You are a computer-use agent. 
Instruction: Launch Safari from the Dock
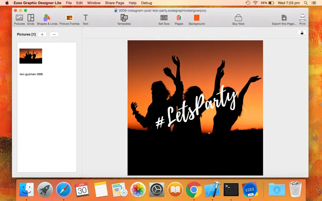coord(64,189)
